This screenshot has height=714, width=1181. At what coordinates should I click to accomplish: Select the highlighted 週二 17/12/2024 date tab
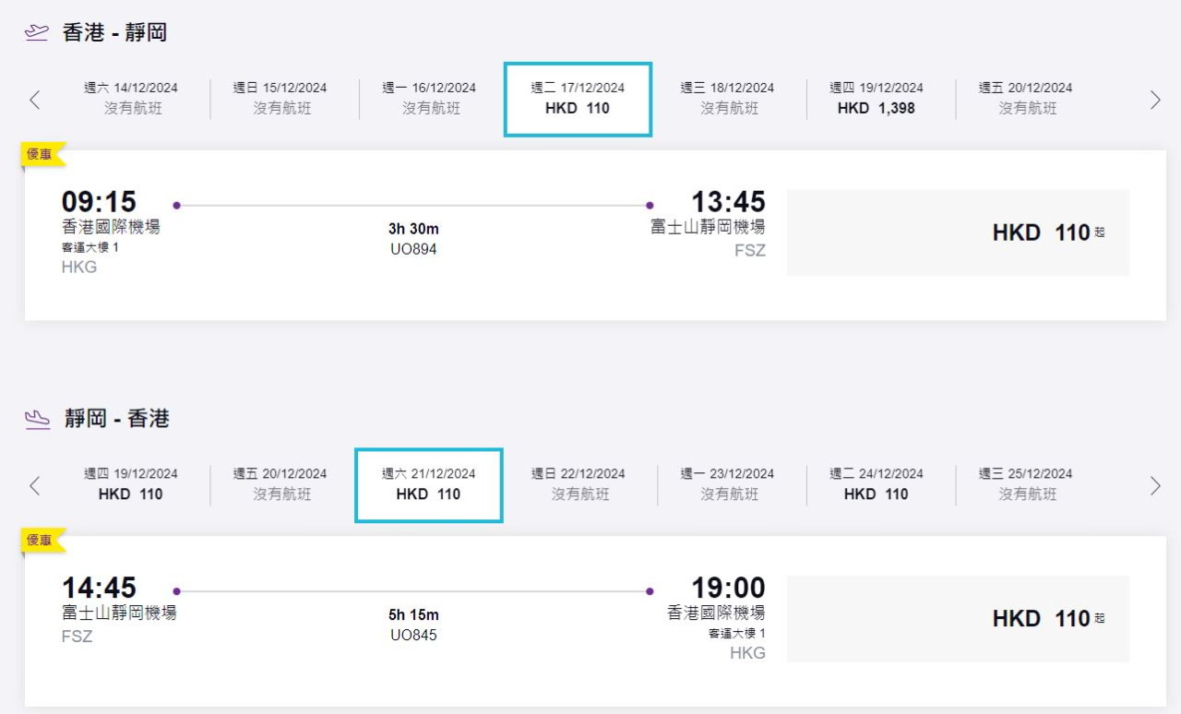(x=578, y=99)
